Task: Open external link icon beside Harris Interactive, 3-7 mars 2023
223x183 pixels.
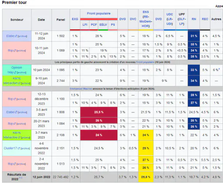Action: click(x=19, y=138)
